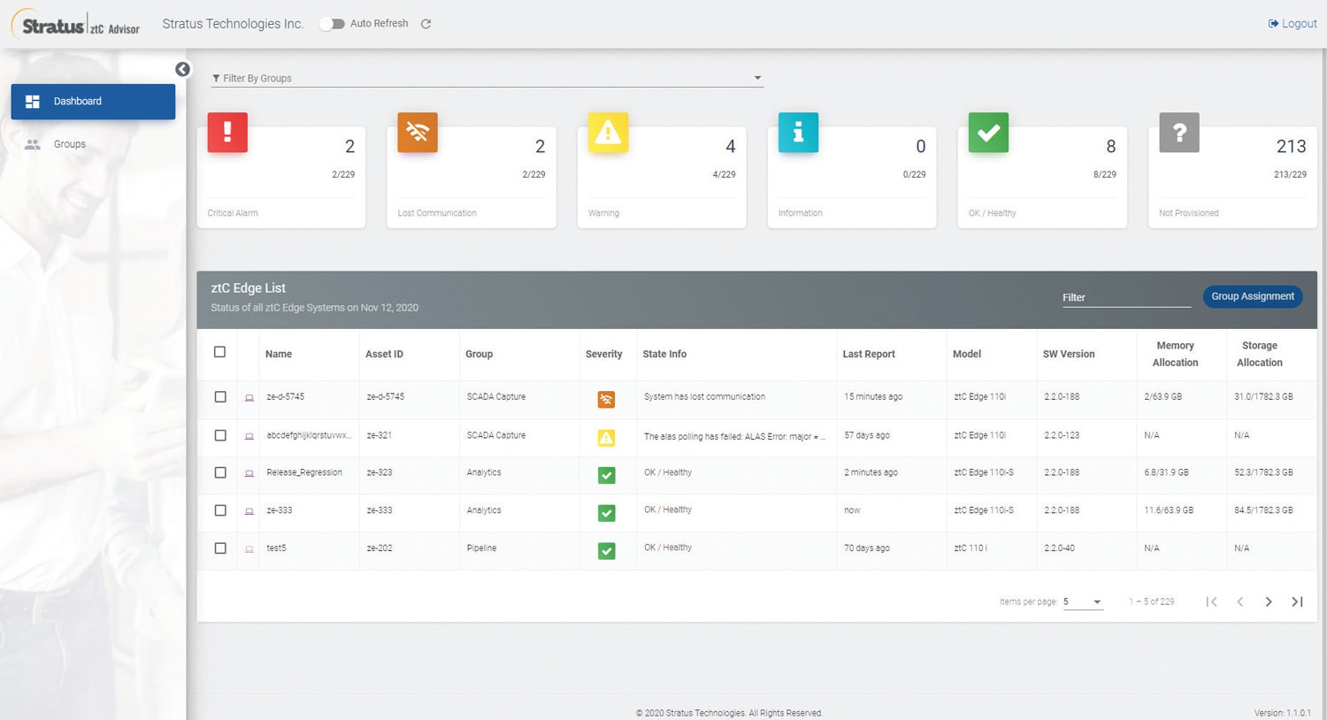
Task: Click the 'Pipeline' group cell
Action: coord(481,548)
